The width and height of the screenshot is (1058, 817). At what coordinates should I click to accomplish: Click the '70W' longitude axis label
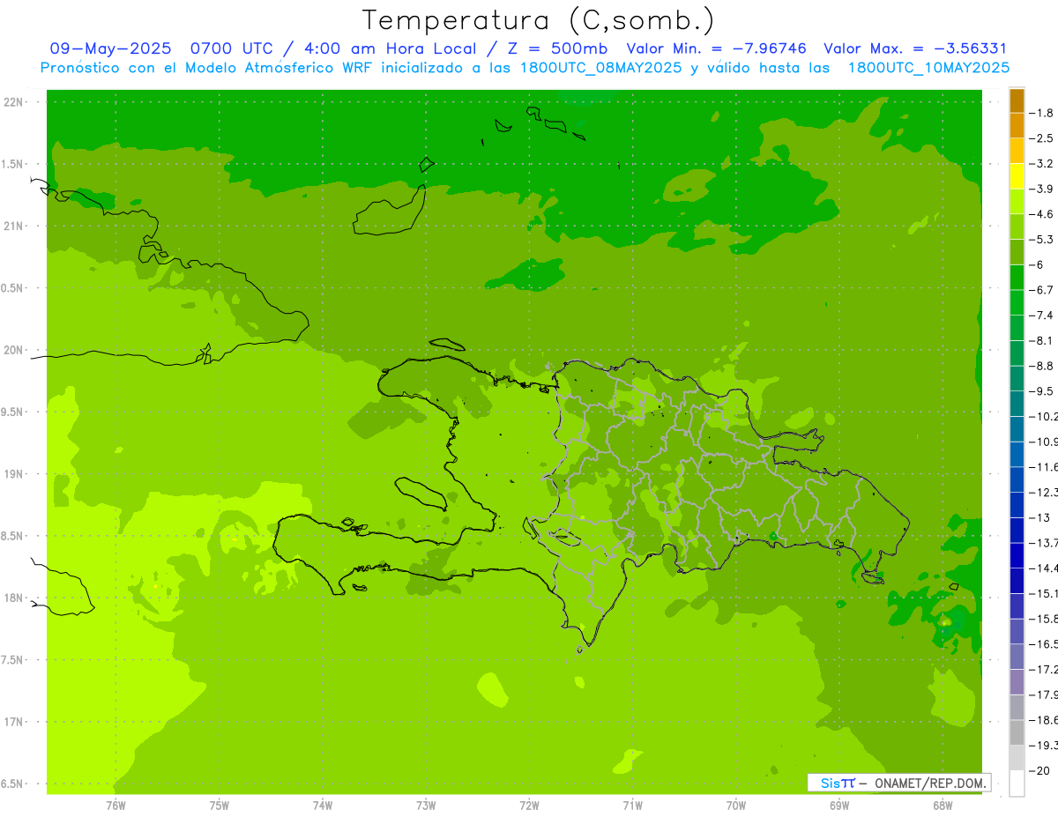[736, 806]
